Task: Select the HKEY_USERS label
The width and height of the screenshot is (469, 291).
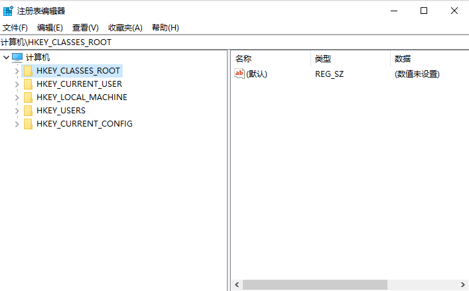Action: (x=61, y=111)
